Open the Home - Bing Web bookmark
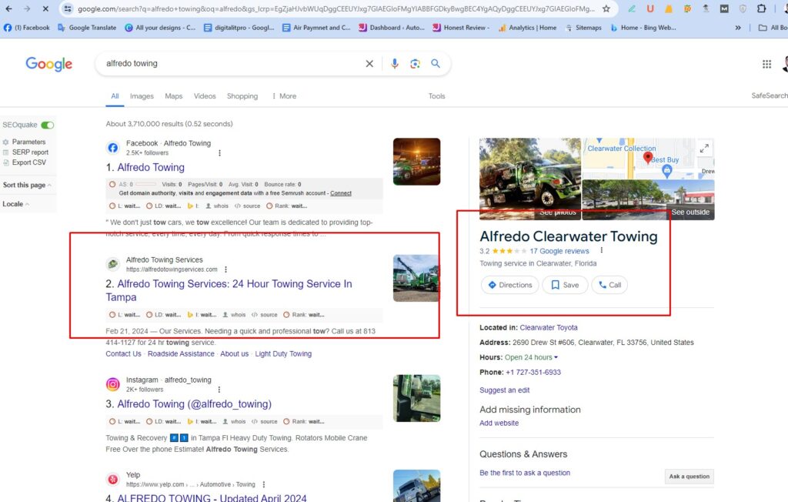Image resolution: width=788 pixels, height=502 pixels. [x=643, y=28]
